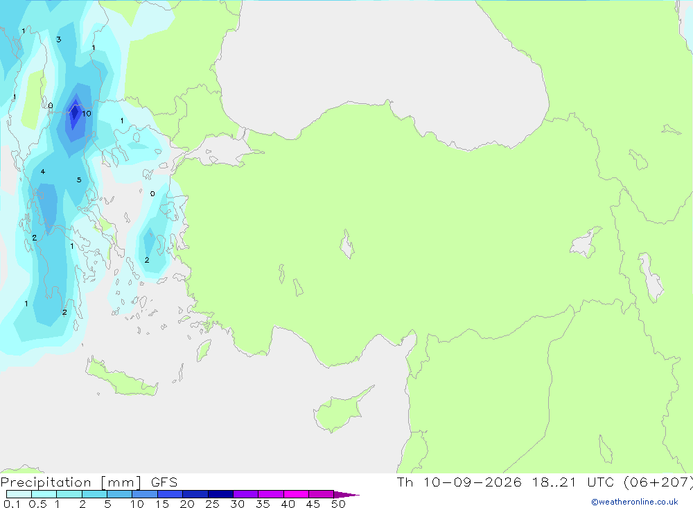Click the 50 mm purple arrow legend tip
Image resolution: width=693 pixels, height=508 pixels.
pos(346,494)
